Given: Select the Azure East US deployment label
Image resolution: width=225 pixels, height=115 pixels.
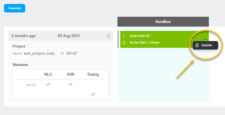Looking at the screenshot, I should pyautogui.click(x=139, y=36).
